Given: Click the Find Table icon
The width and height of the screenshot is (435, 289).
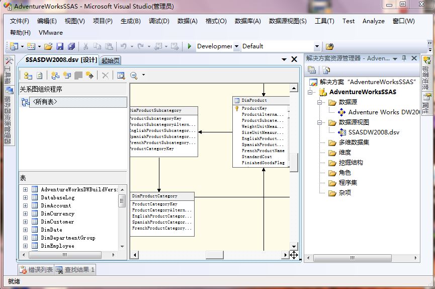Looking at the screenshot, I should pos(121,76).
